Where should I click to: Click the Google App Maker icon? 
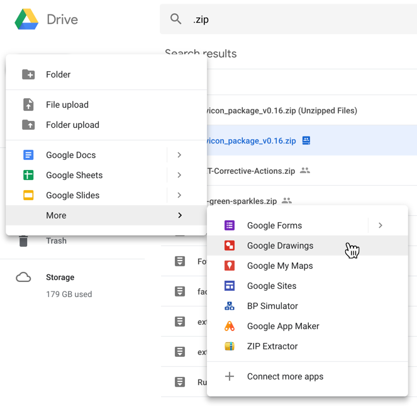click(x=230, y=326)
